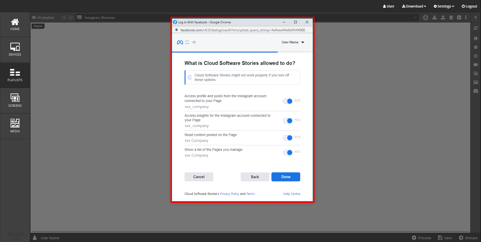Click the Save button at bottom
This screenshot has height=242, width=481.
[445, 238]
